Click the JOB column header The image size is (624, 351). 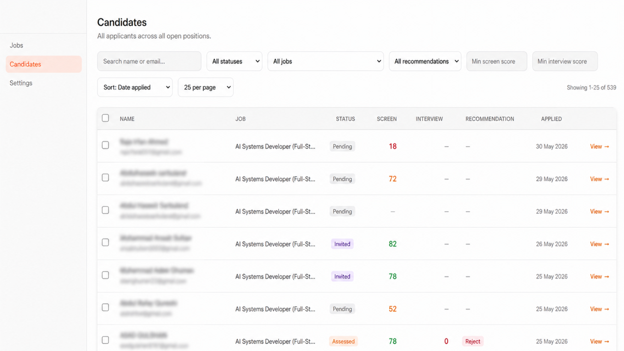pyautogui.click(x=240, y=119)
